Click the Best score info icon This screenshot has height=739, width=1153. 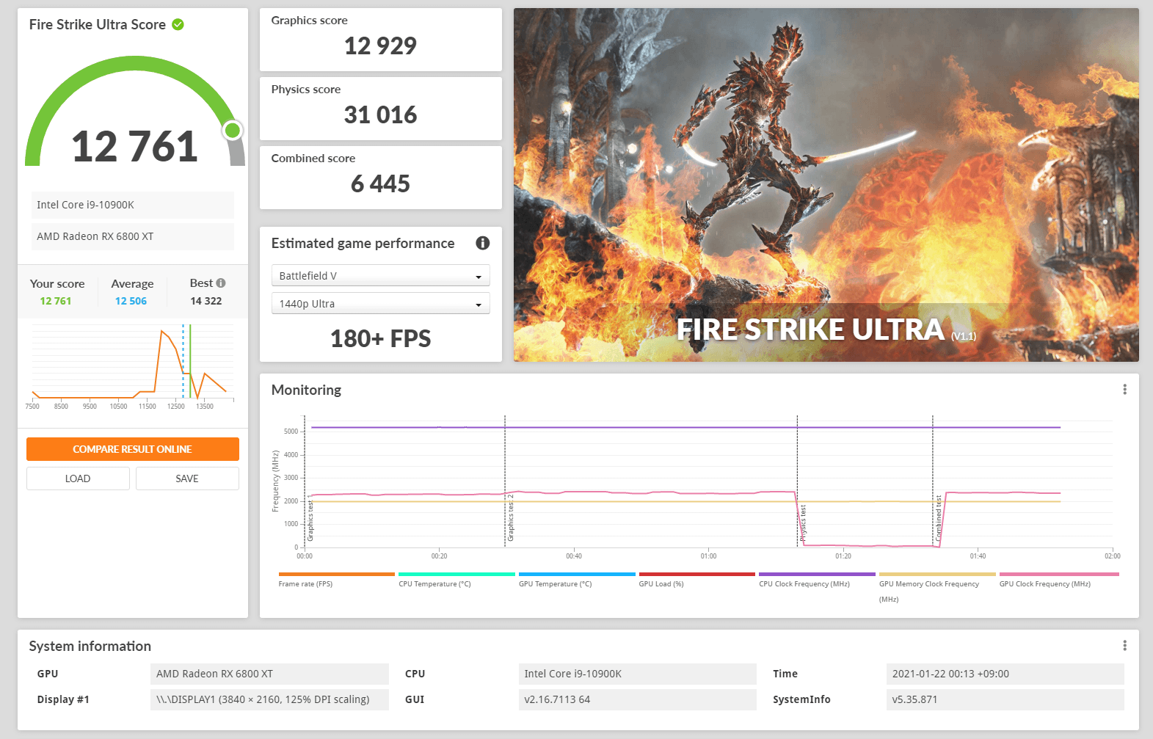221,283
